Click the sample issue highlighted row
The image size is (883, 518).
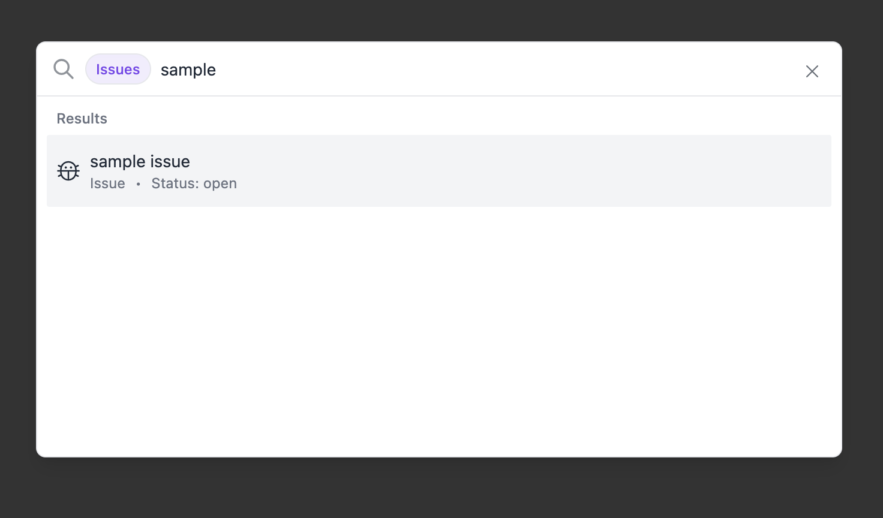point(439,170)
